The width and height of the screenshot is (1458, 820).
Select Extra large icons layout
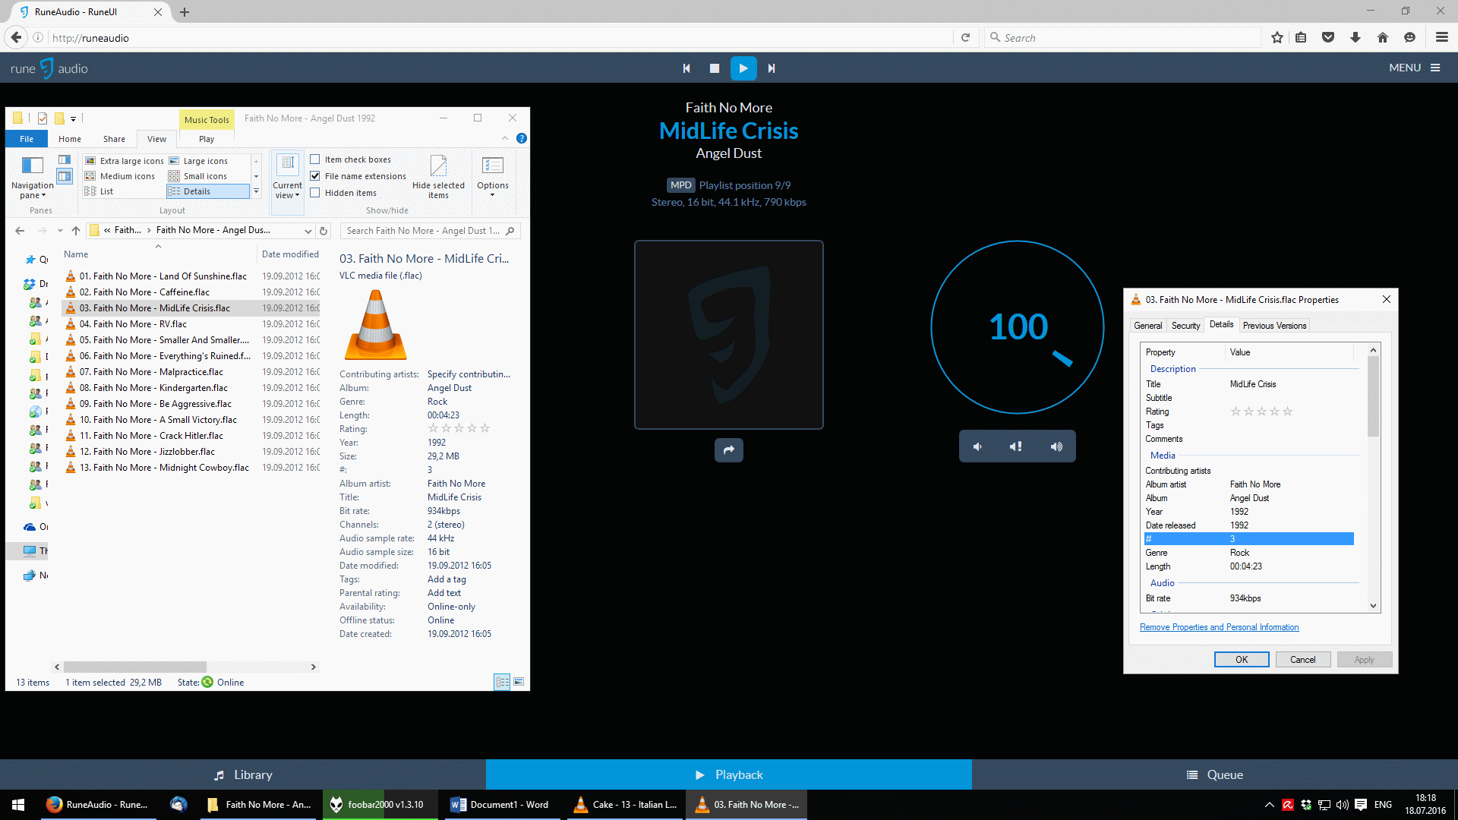point(125,161)
